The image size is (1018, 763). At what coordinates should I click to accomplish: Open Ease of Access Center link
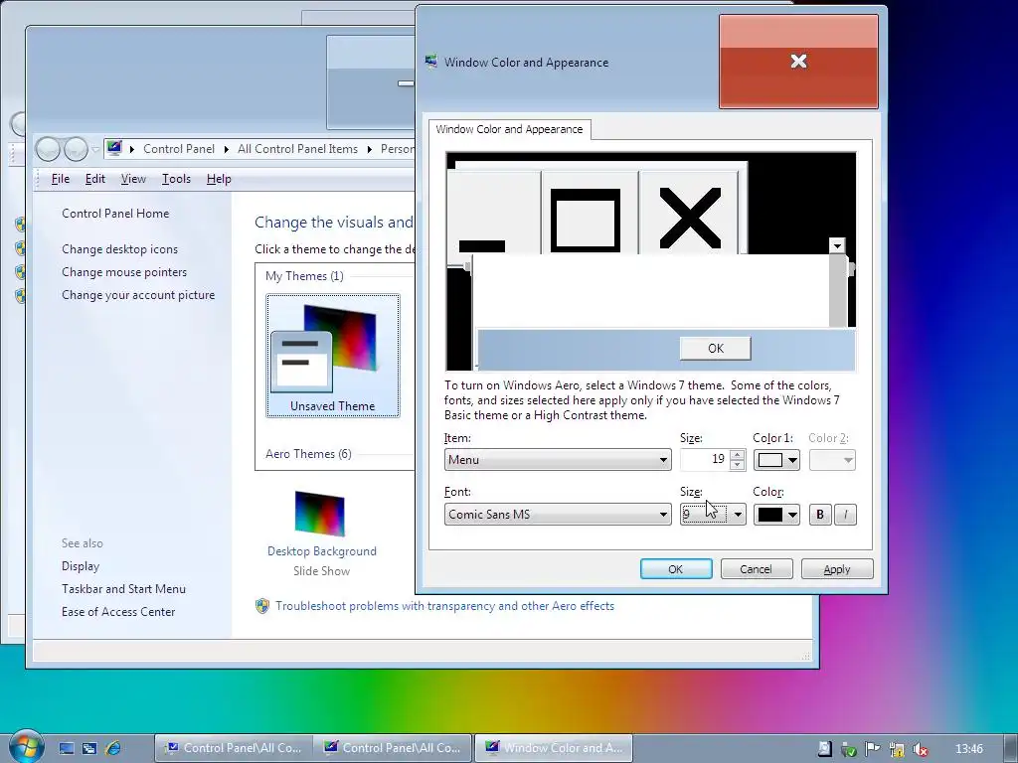point(118,611)
